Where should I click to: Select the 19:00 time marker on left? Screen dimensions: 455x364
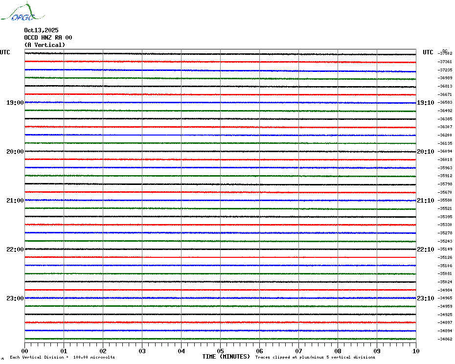[15, 103]
